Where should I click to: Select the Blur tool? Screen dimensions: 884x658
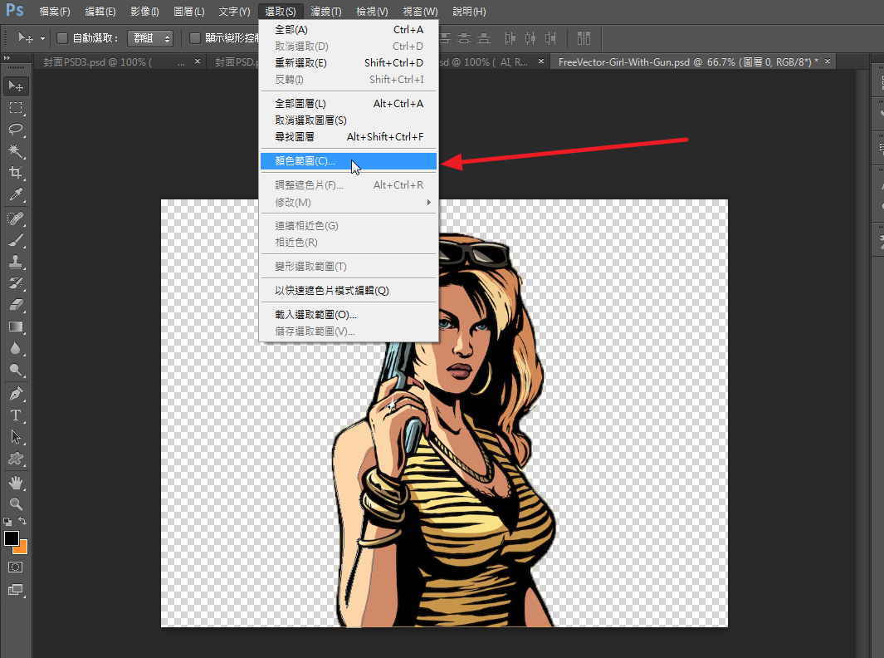click(x=16, y=348)
